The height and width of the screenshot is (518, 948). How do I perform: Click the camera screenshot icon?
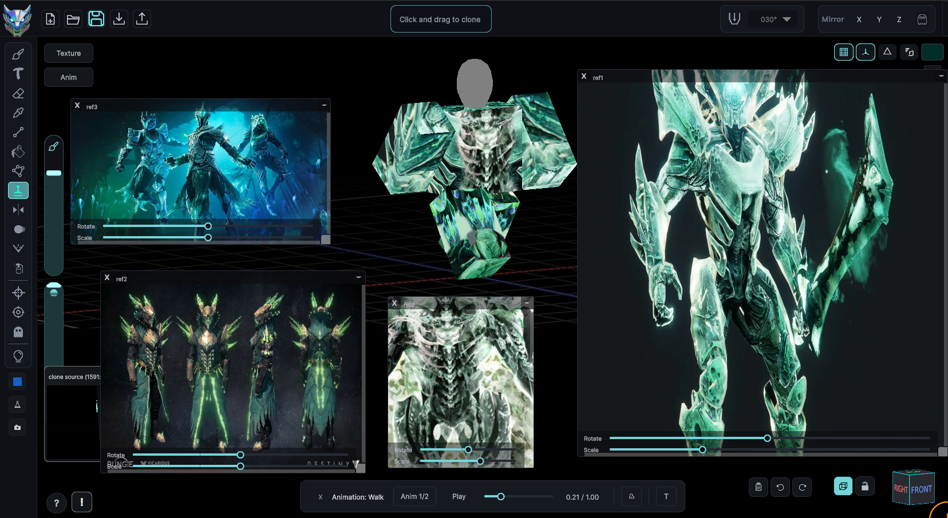tap(18, 427)
